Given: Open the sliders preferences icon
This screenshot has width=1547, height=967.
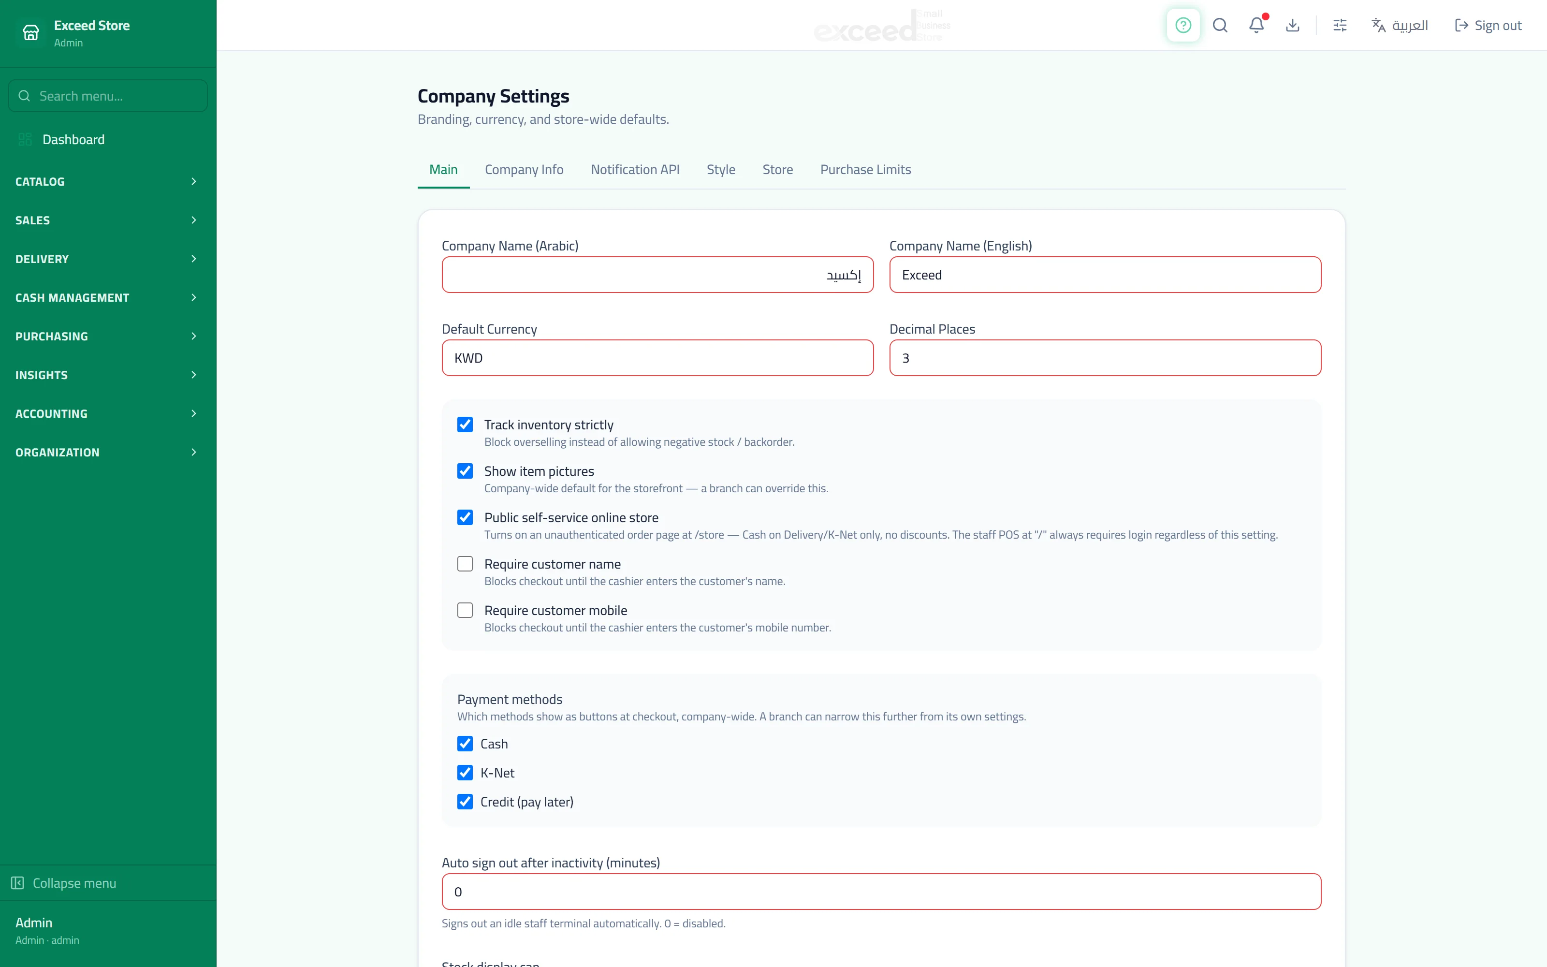Looking at the screenshot, I should pyautogui.click(x=1340, y=26).
